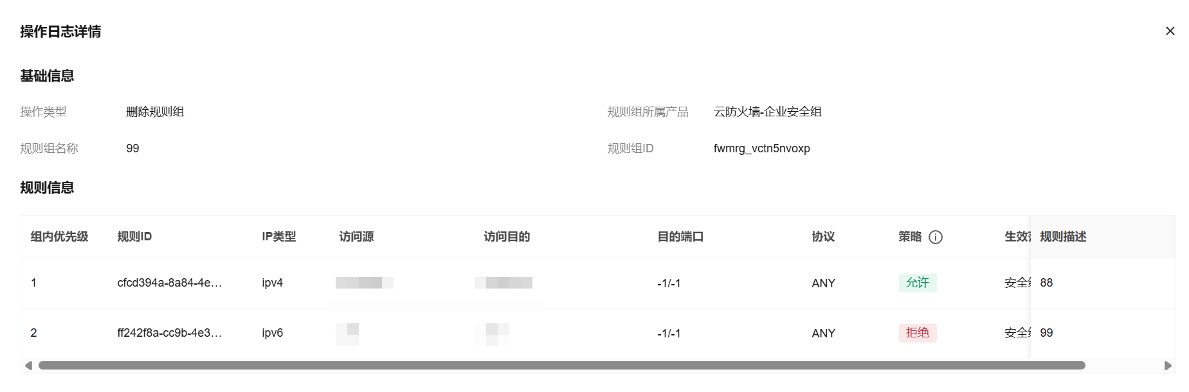Image resolution: width=1189 pixels, height=392 pixels.
Task: Click the info icon beside 策略 header
Action: pyautogui.click(x=936, y=237)
